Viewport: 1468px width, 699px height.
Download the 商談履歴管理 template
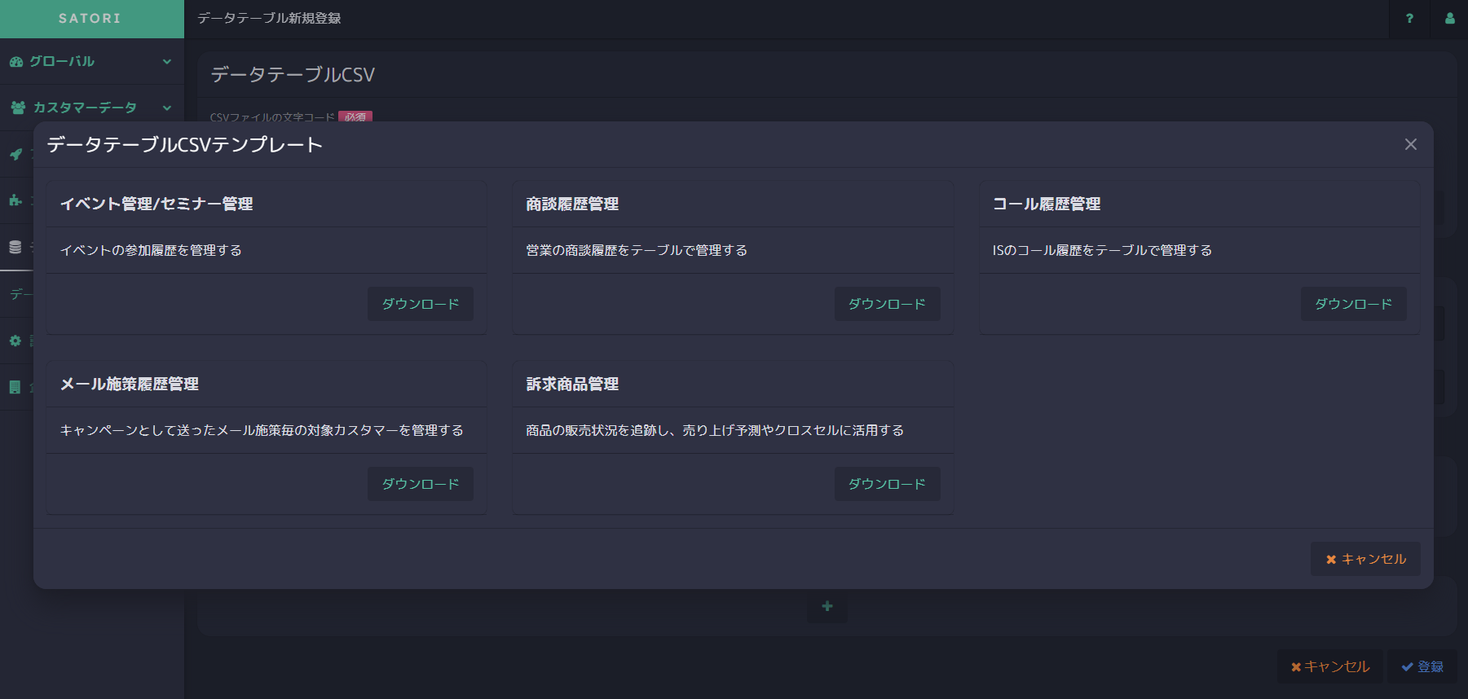point(887,304)
